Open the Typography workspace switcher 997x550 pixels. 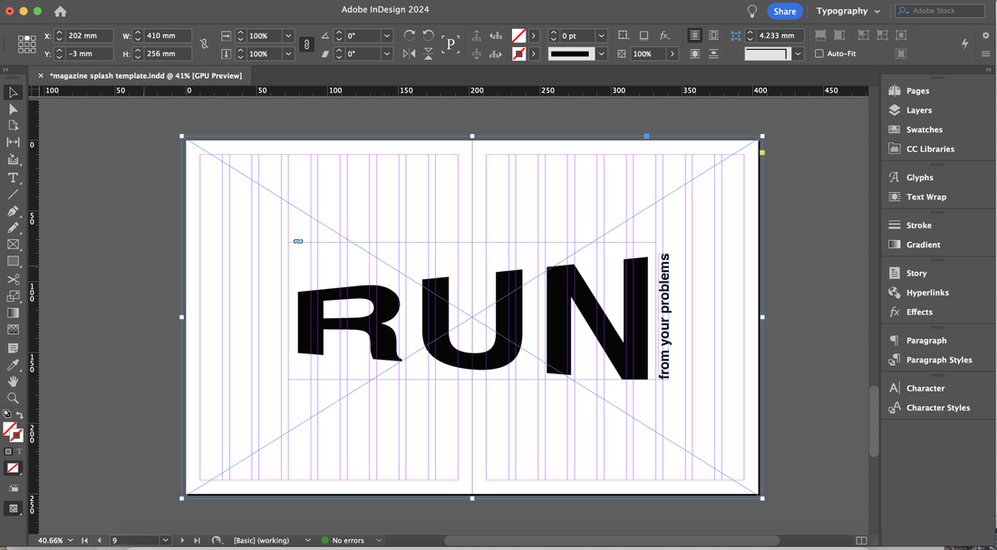pos(847,11)
